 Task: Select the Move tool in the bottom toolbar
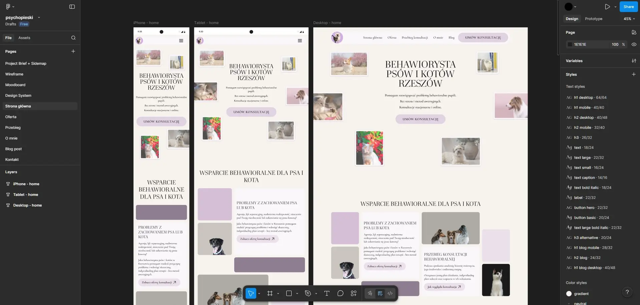[x=251, y=293]
